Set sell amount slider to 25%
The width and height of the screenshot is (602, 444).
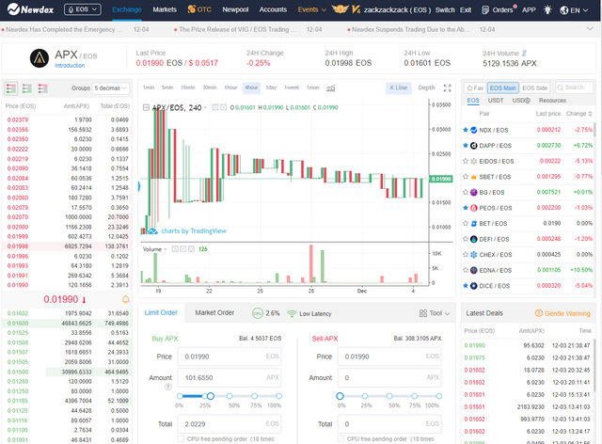(x=365, y=396)
